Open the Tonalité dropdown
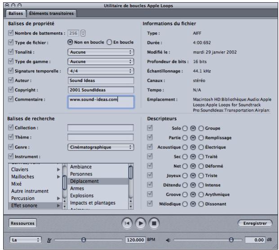Screen dimensions: 279x250 (101, 52)
